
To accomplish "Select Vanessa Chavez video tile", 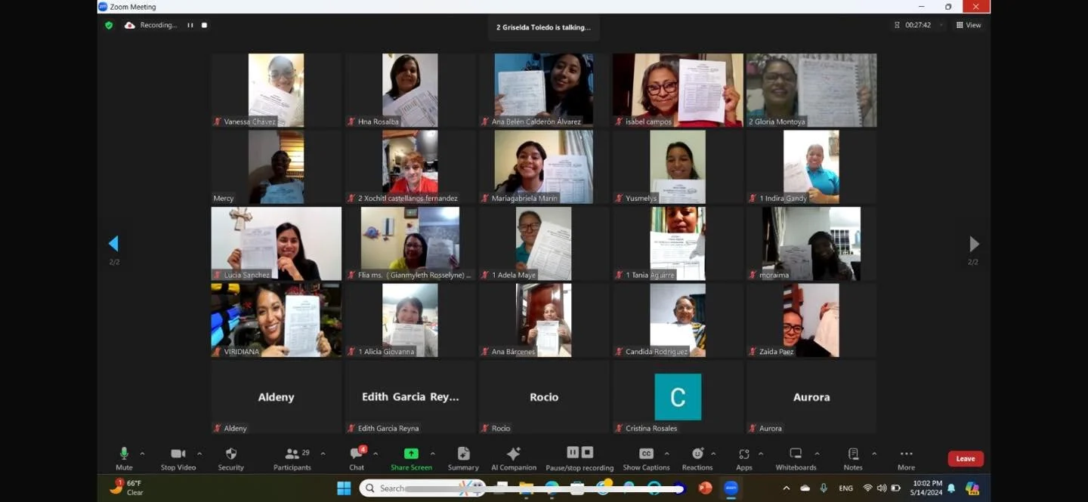I will 276,90.
